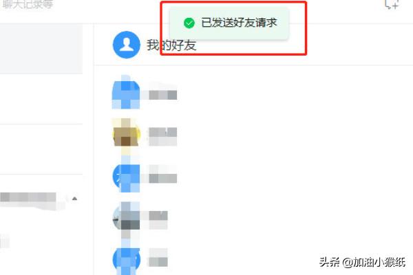Select the brown-colored avatar in friends list
The image size is (413, 275).
tap(127, 134)
